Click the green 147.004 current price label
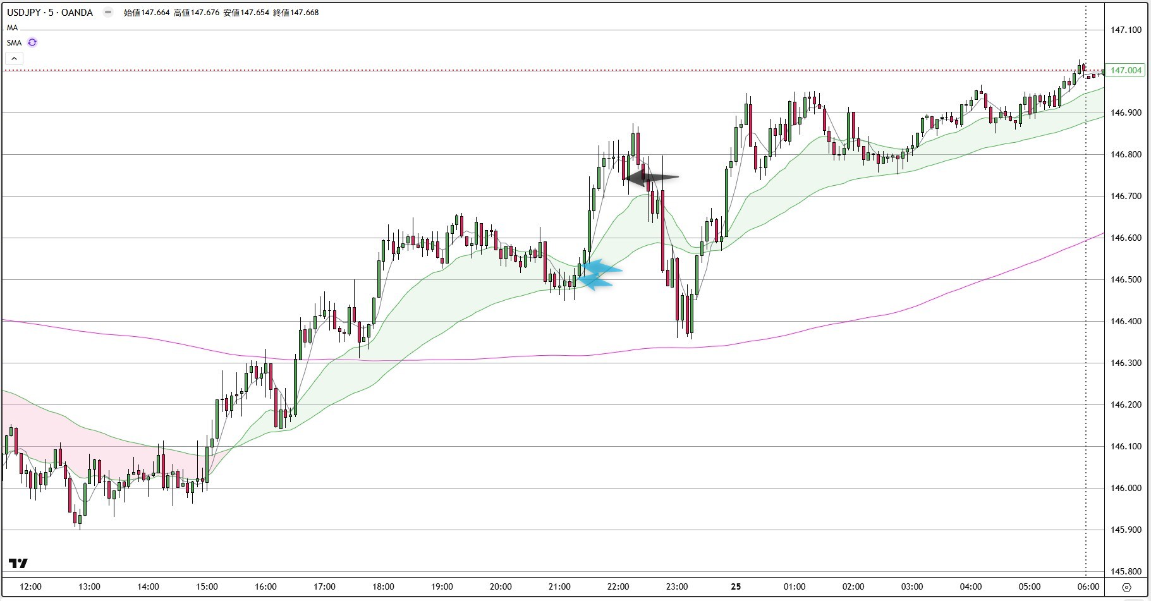This screenshot has width=1151, height=601. coord(1126,70)
